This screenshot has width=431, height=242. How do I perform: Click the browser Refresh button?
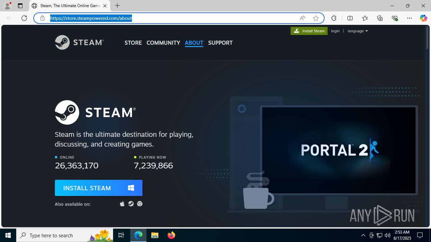pos(24,18)
